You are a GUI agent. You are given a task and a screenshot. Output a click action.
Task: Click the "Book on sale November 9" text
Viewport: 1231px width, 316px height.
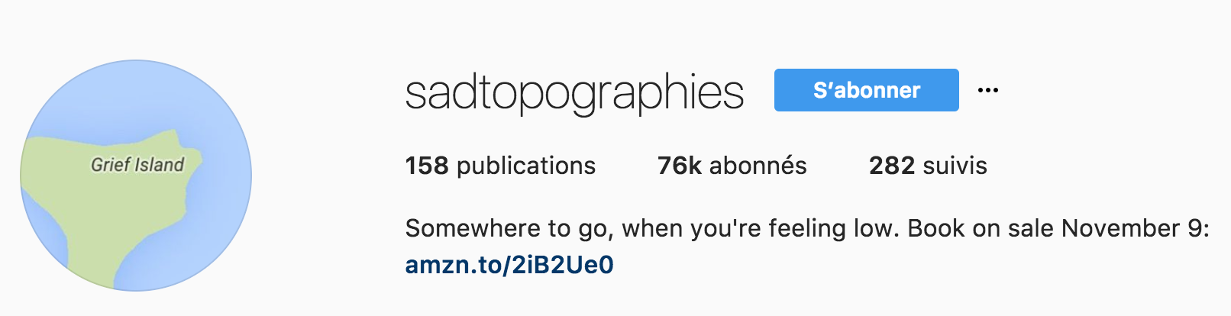pos(1058,228)
